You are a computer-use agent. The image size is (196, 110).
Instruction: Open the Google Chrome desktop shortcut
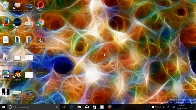click(x=41, y=24)
